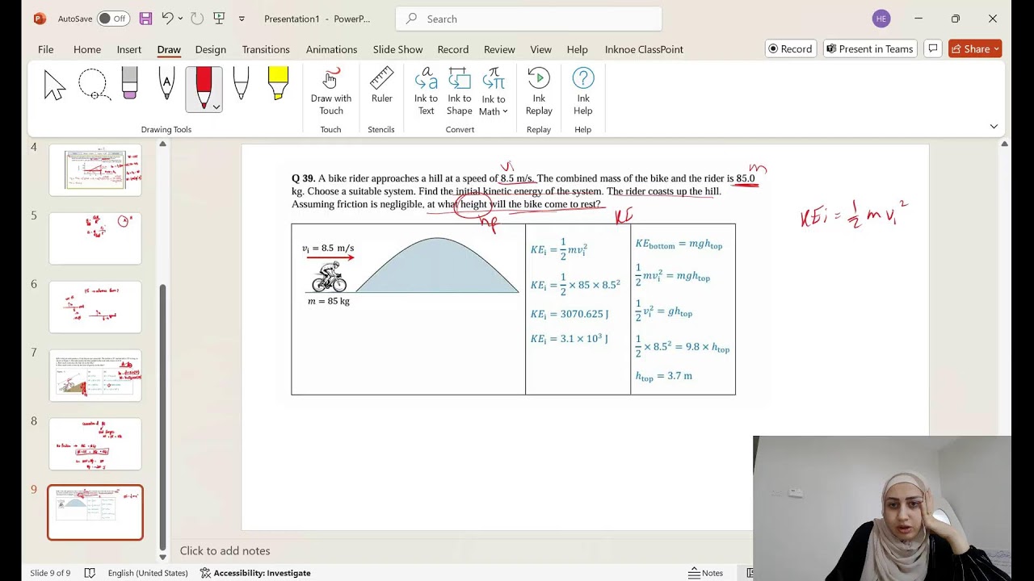The height and width of the screenshot is (581, 1034).
Task: Select slide 4 thumbnail
Action: pos(95,169)
